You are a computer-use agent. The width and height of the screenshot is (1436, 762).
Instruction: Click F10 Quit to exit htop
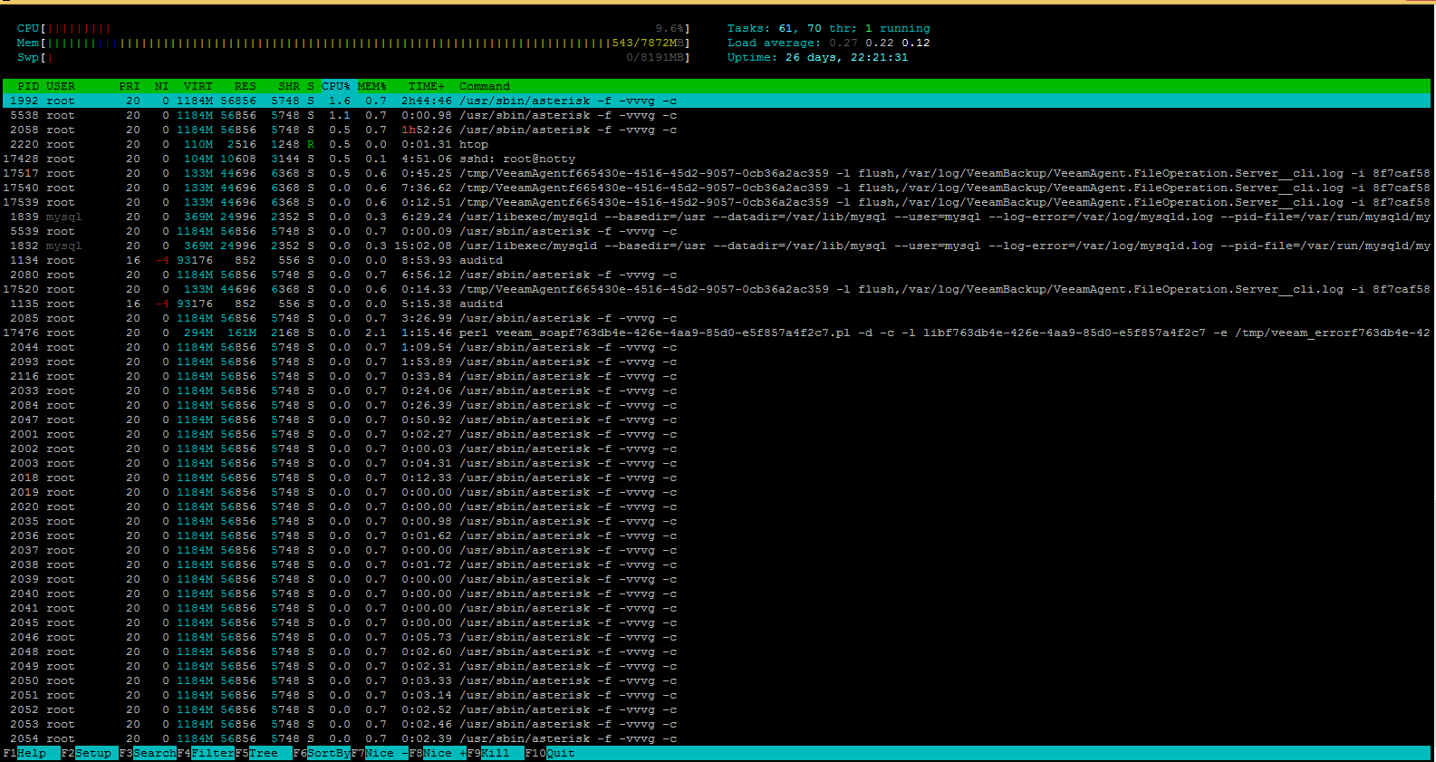tap(560, 753)
